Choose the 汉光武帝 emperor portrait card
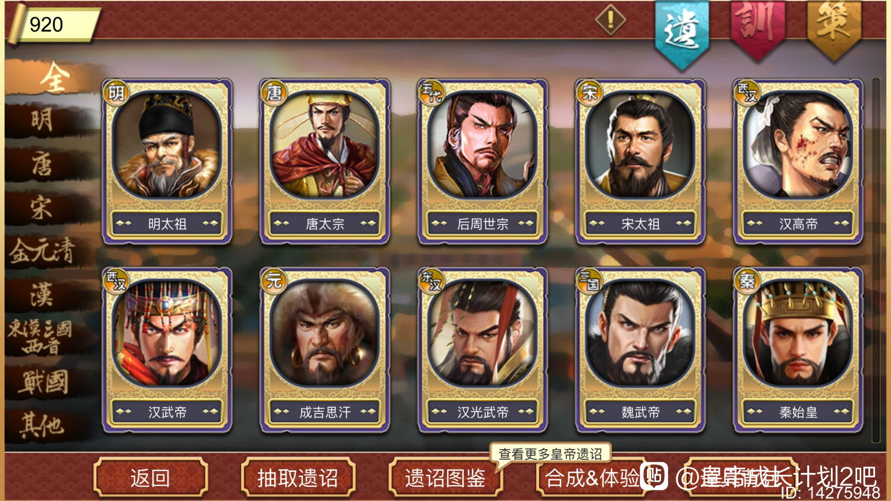 tap(482, 350)
